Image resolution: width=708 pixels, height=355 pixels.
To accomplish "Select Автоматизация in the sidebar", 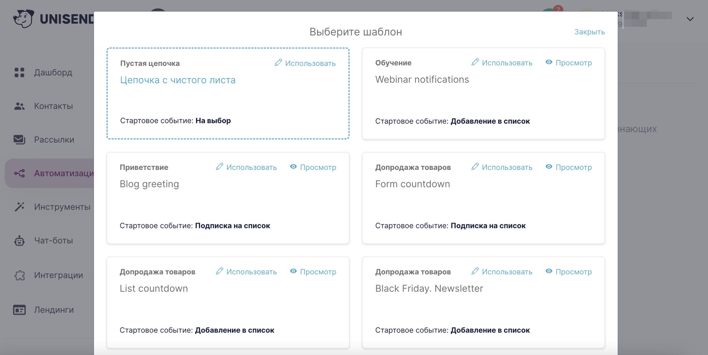I will (50, 173).
